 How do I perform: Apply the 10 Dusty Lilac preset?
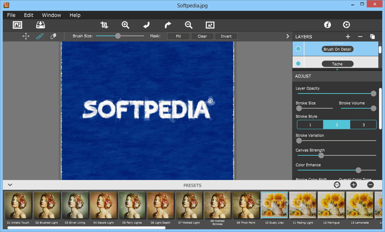(274, 205)
